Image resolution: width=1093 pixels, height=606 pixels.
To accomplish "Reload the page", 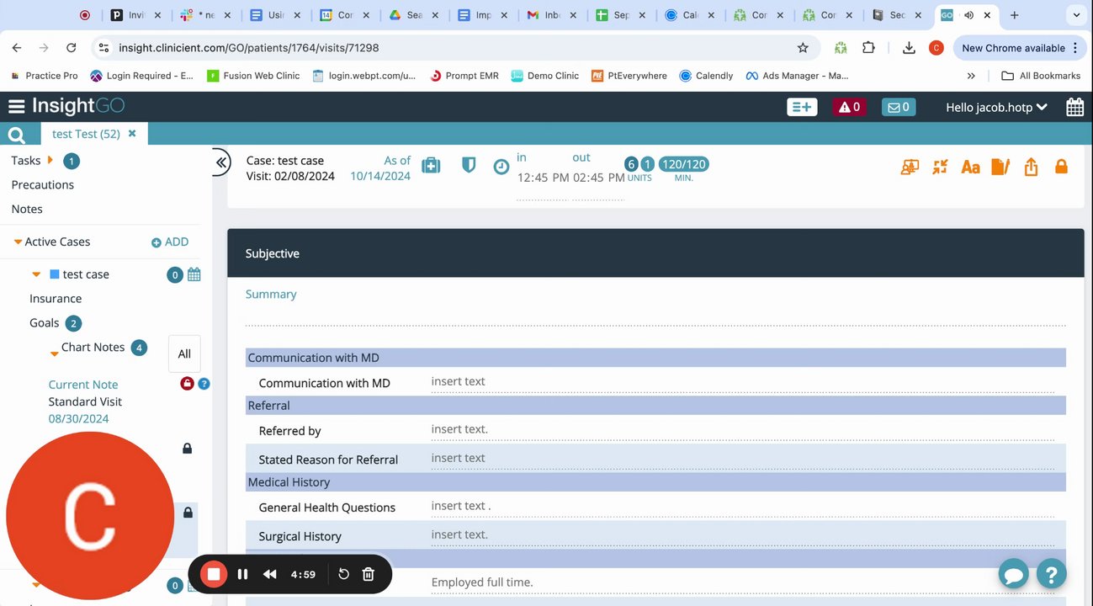I will click(71, 48).
